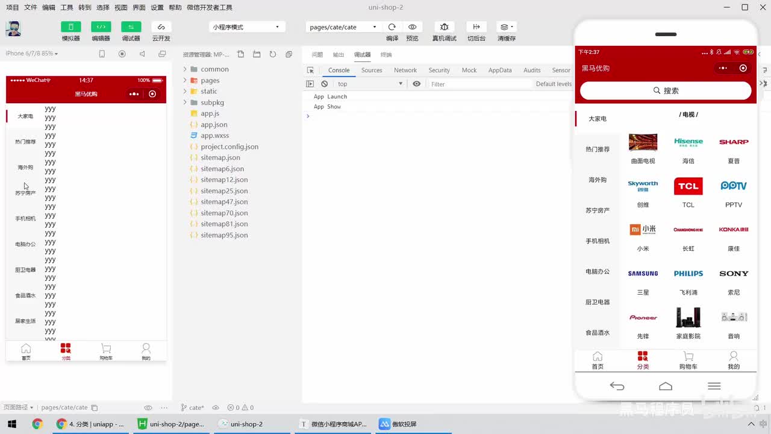
Task: Switch to the AppData tab
Action: [500, 71]
